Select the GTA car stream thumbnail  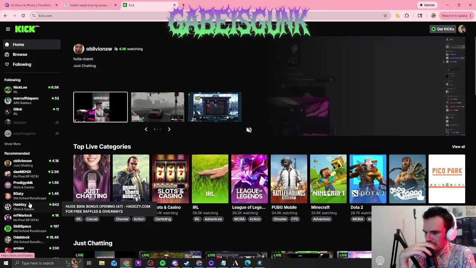tap(158, 107)
